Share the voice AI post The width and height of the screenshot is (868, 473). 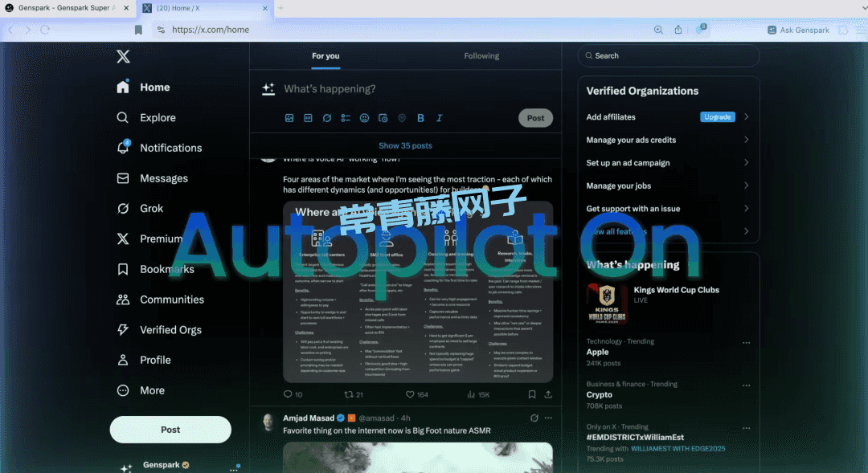click(548, 394)
